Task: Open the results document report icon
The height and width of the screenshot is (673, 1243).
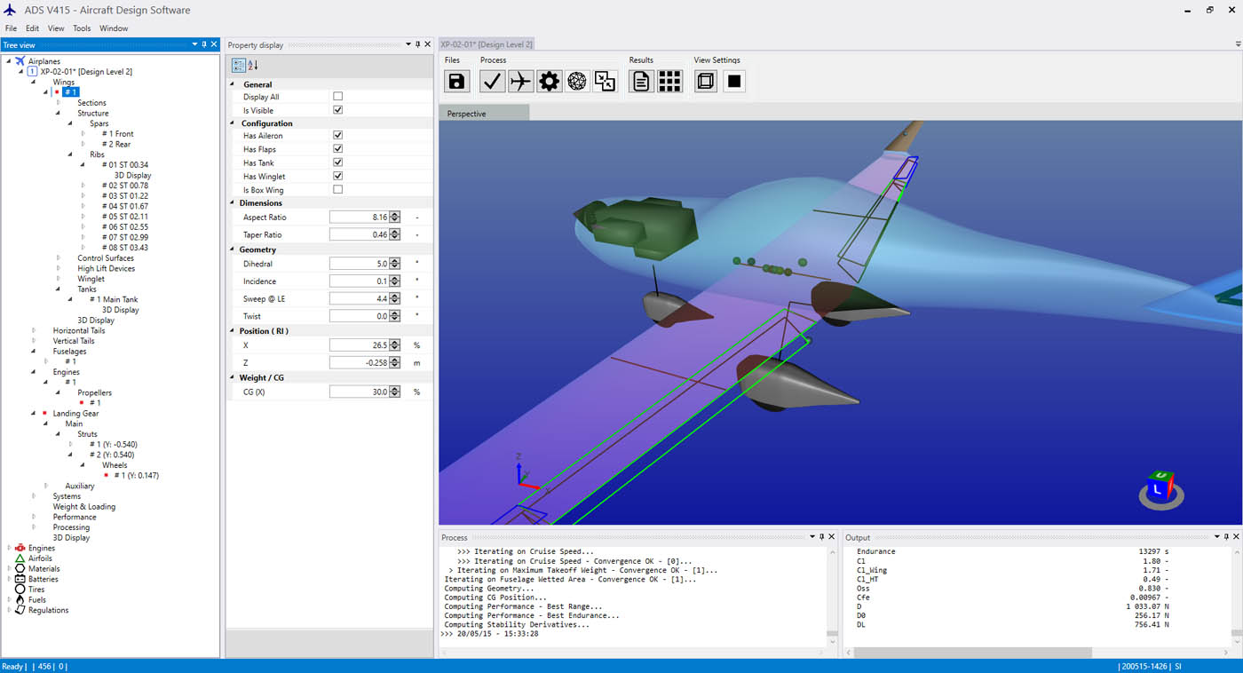Action: 642,82
